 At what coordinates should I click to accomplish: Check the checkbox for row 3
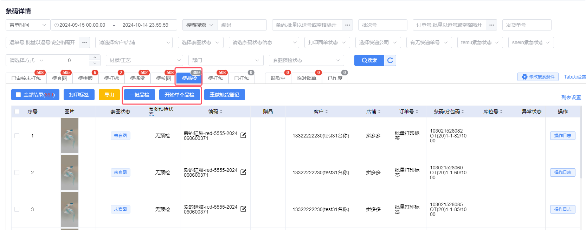17,209
